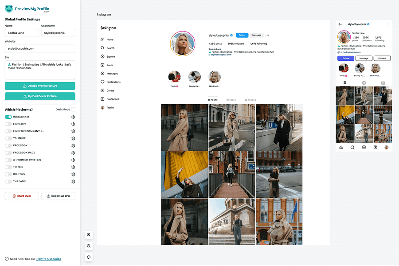Click the Export as JPG button
The image size is (399, 266).
coord(58,196)
